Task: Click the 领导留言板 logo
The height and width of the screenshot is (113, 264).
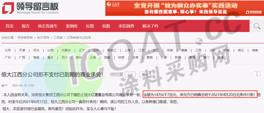Action: coord(30,8)
